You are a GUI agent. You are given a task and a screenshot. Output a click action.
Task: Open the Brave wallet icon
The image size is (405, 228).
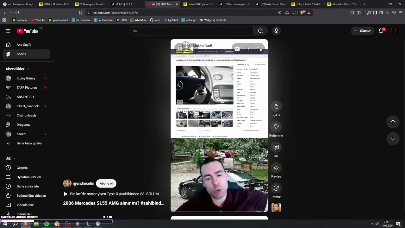coord(381,13)
